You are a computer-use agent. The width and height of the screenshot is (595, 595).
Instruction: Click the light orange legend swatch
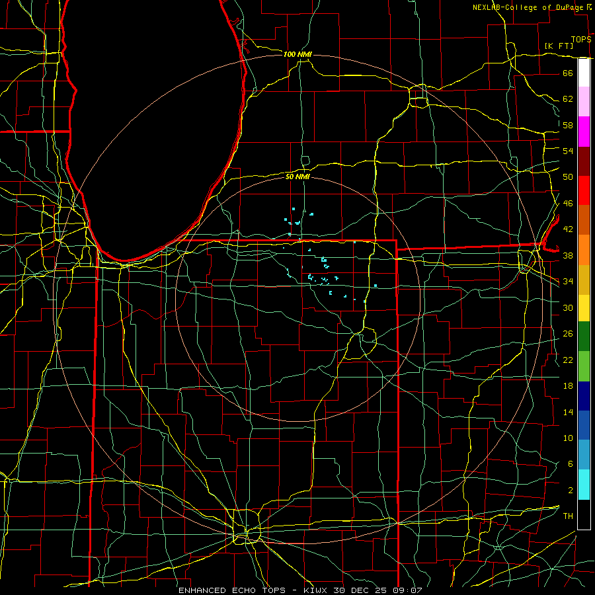click(x=584, y=250)
